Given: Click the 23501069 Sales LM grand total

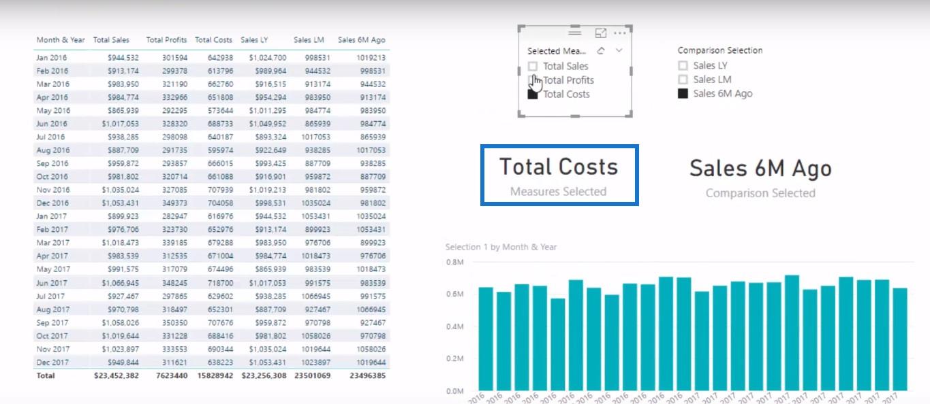Looking at the screenshot, I should click(x=311, y=375).
